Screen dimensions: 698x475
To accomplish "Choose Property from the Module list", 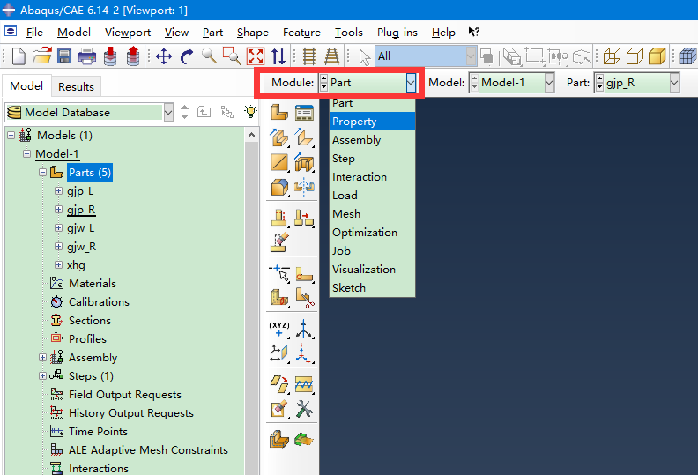I will tap(354, 122).
